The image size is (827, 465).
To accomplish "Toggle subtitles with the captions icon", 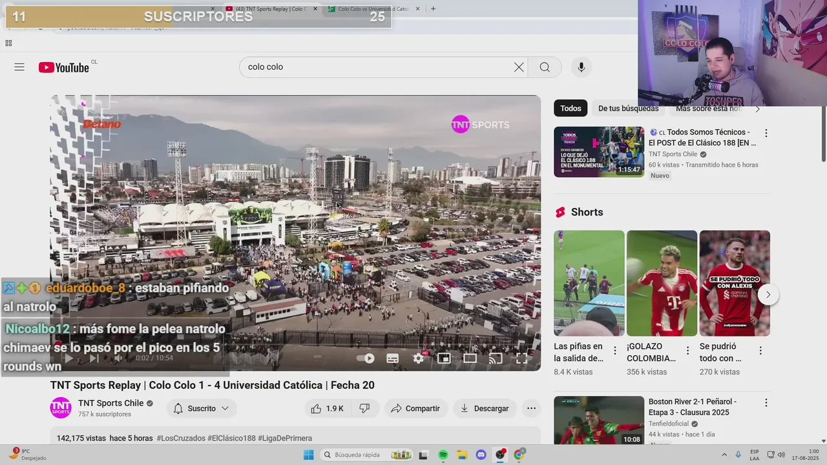I will coord(392,358).
